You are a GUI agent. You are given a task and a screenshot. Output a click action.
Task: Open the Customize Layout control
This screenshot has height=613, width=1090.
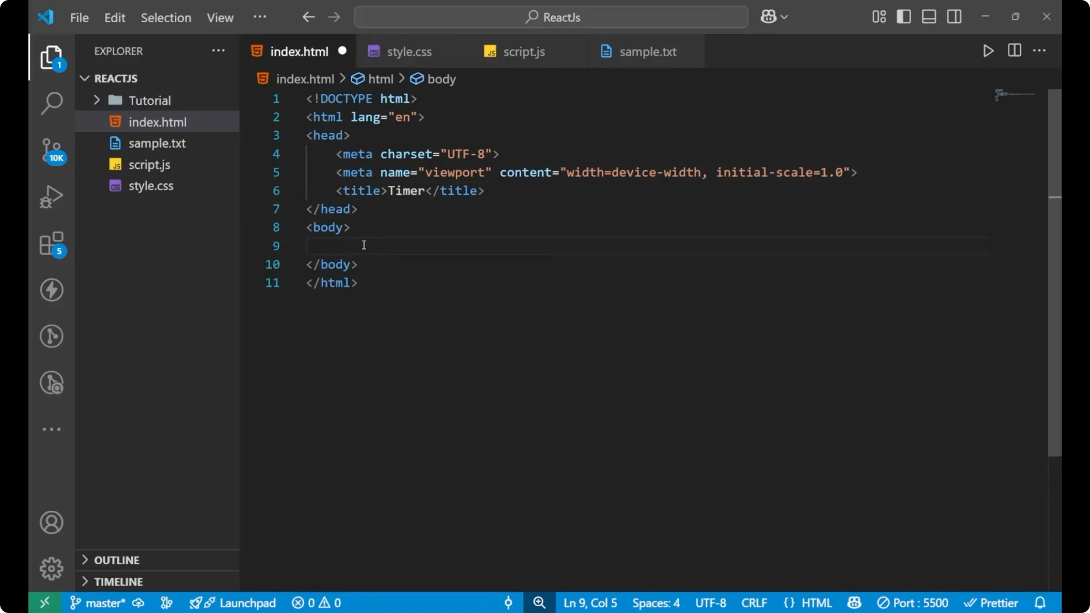[878, 16]
